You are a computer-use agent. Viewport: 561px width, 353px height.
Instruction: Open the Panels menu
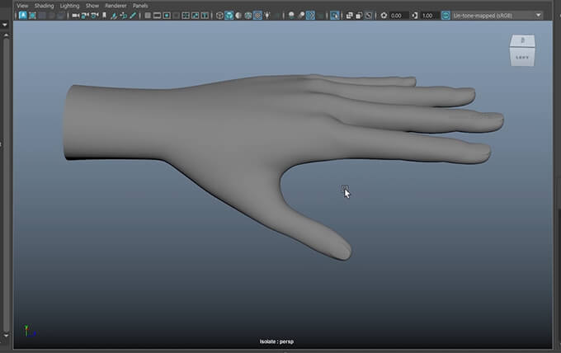coord(140,5)
